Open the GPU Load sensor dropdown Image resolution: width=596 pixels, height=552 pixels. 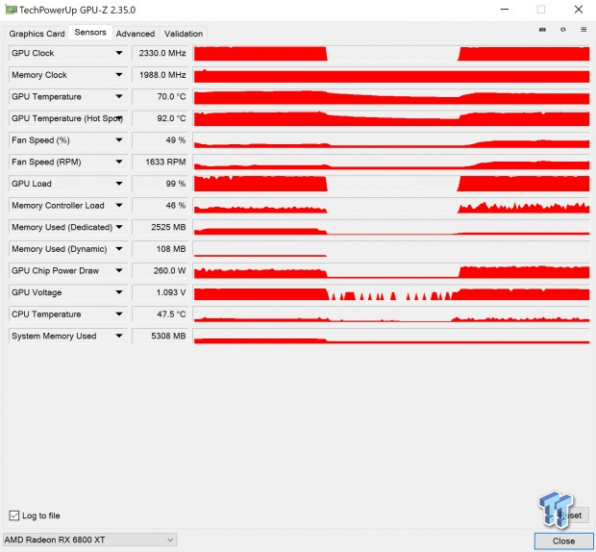[119, 184]
